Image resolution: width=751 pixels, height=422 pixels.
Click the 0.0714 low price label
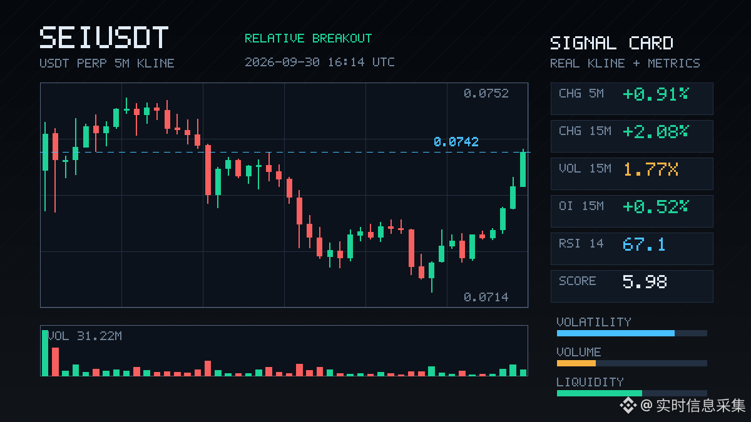(x=486, y=297)
